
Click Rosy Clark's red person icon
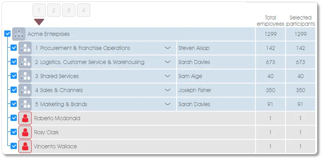(25, 132)
